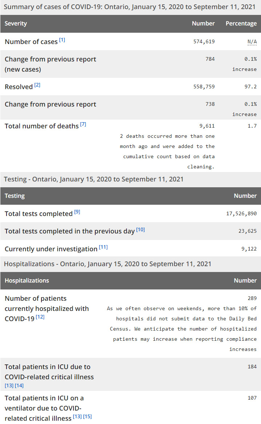
Task: Click footnote 10 for previous day tests
Action: point(140,229)
